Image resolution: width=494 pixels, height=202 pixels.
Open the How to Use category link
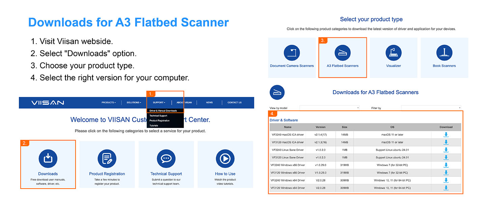(x=225, y=174)
